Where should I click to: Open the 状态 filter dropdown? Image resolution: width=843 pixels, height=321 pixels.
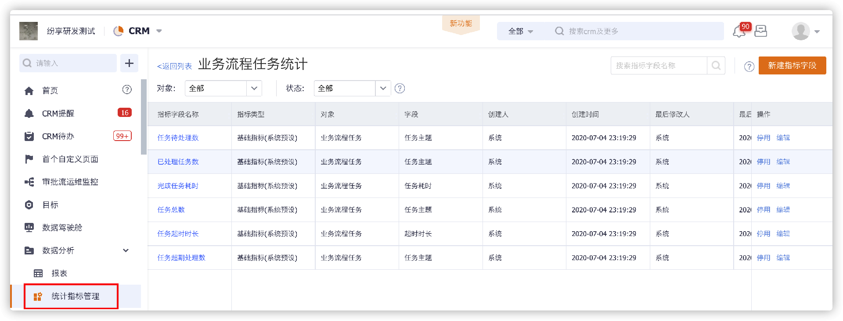pos(352,88)
